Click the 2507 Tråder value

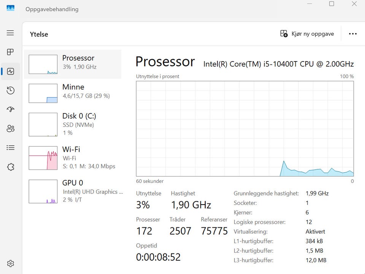coord(180,231)
